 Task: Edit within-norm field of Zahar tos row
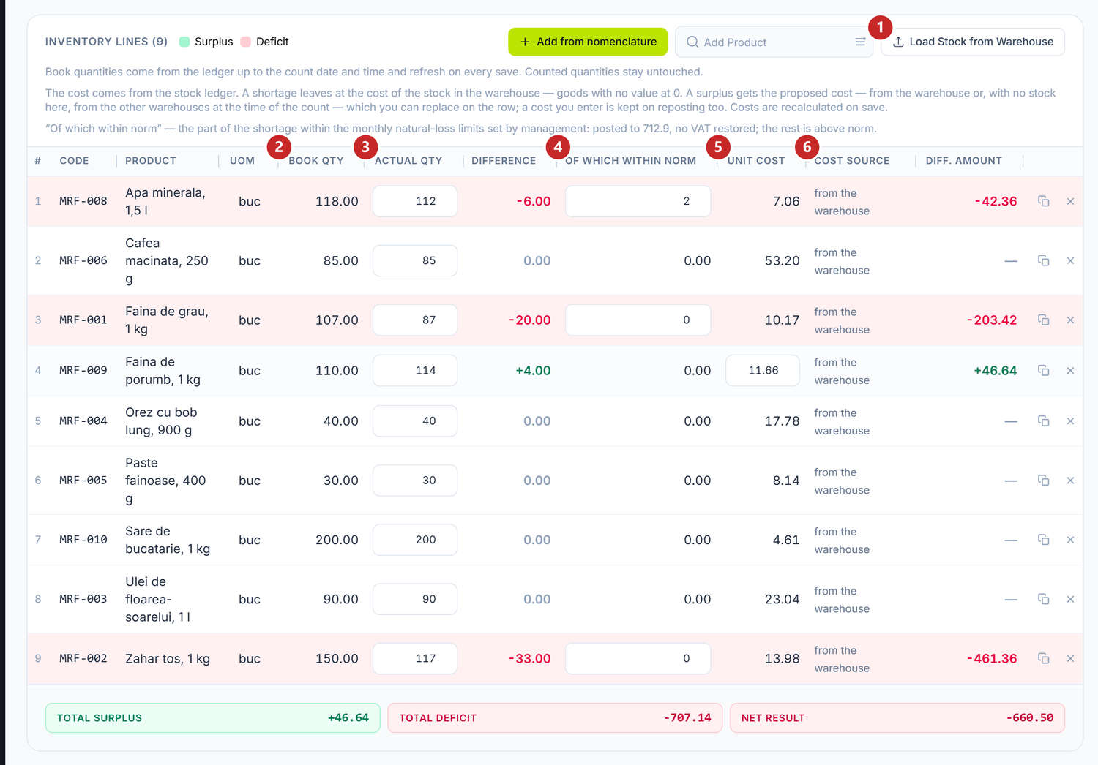click(x=638, y=658)
